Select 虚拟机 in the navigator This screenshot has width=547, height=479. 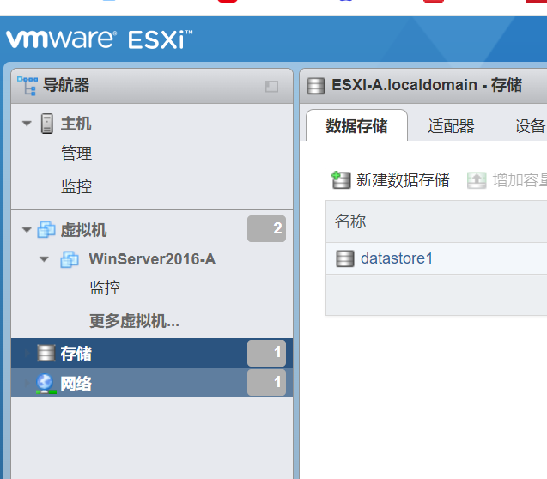83,230
